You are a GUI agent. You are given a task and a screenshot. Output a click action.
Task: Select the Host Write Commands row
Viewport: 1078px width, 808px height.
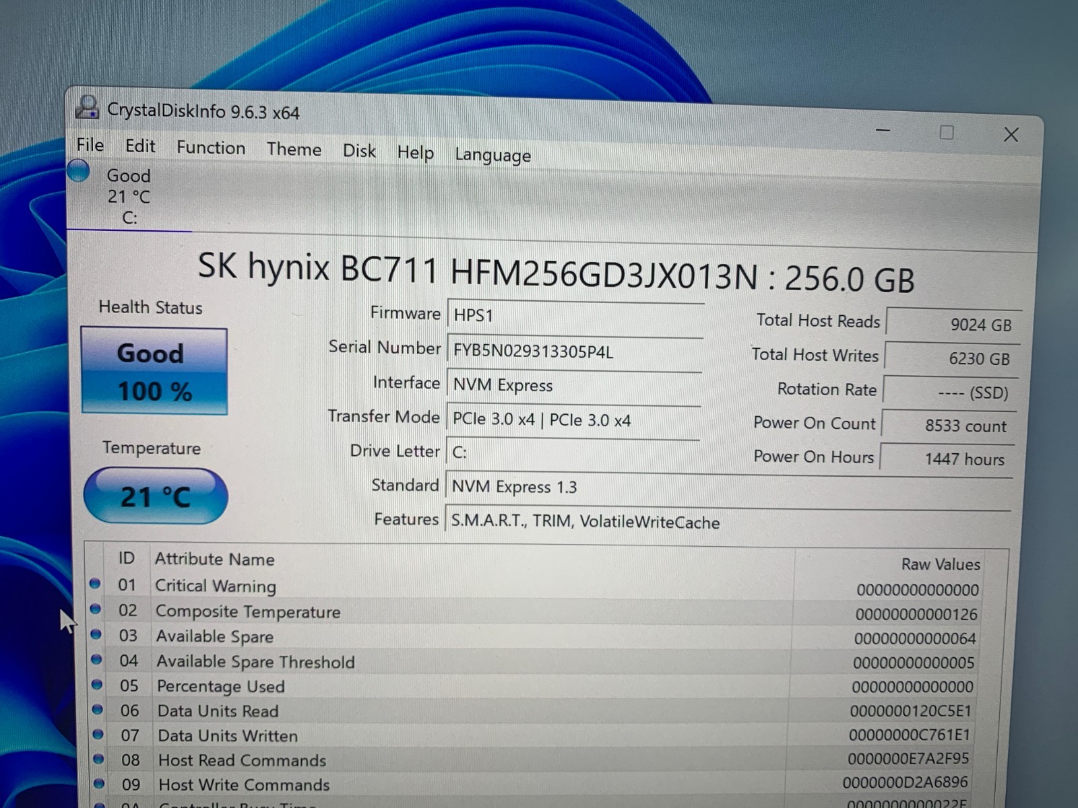(x=530, y=784)
